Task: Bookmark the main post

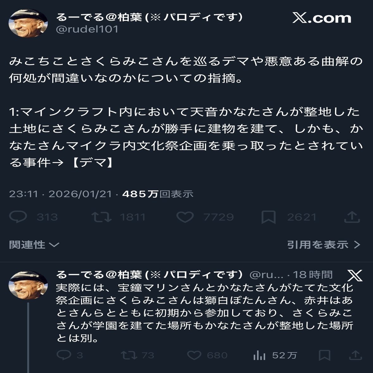Action: (268, 217)
